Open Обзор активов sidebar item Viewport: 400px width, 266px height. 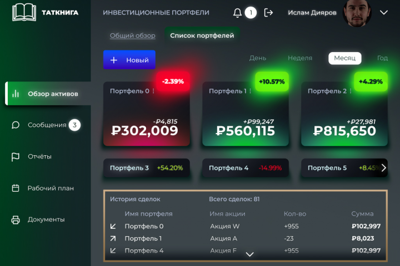tap(48, 94)
